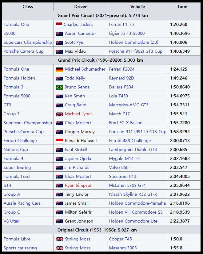Image resolution: width=203 pixels, height=254 pixels.
Task: Click the Brazilian flag beside Bruno Senna
Action: pyautogui.click(x=59, y=87)
